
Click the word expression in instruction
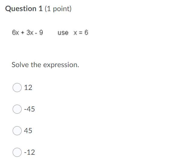click(61, 65)
